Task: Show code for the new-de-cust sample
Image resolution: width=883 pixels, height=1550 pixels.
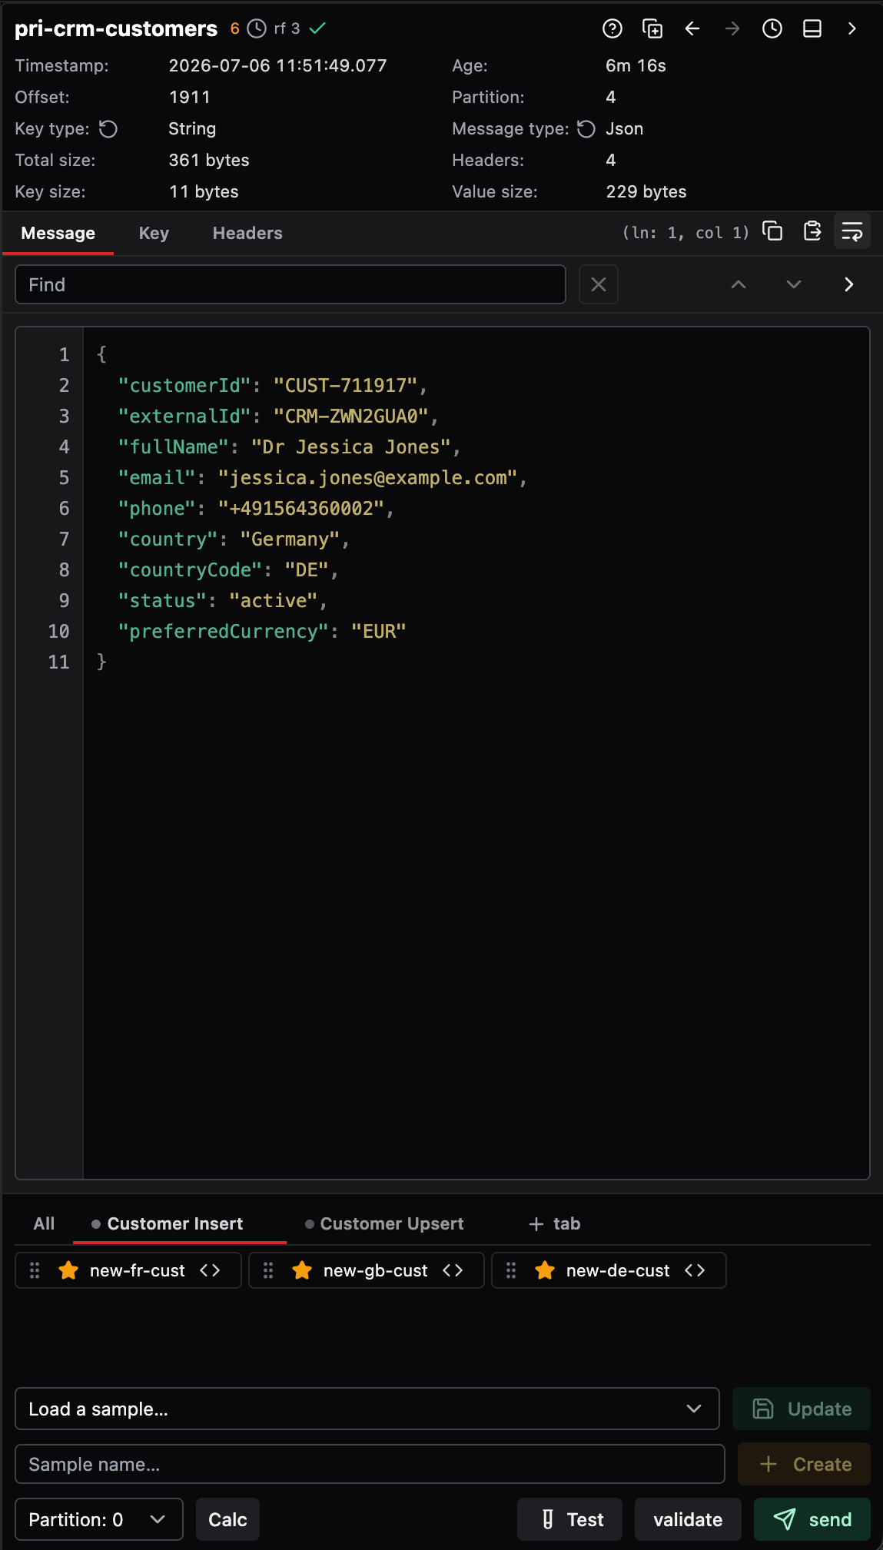Action: pos(695,1270)
